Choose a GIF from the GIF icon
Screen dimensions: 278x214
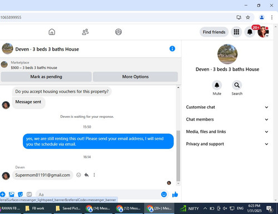29,195
